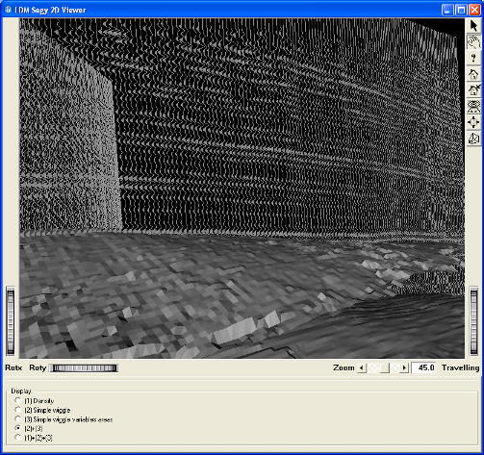This screenshot has width=484, height=455.
Task: Select the arrow pick mode tool
Action: point(473,26)
